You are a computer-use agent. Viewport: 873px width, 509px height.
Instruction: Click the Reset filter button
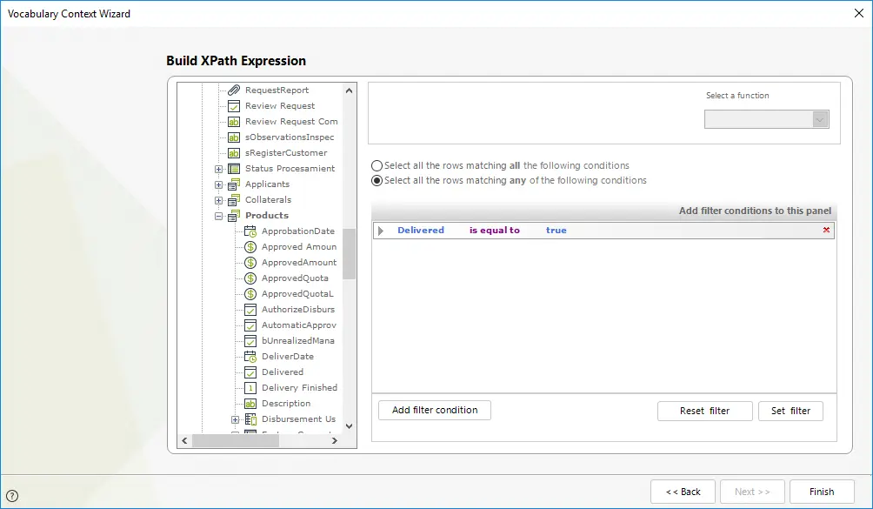click(704, 411)
